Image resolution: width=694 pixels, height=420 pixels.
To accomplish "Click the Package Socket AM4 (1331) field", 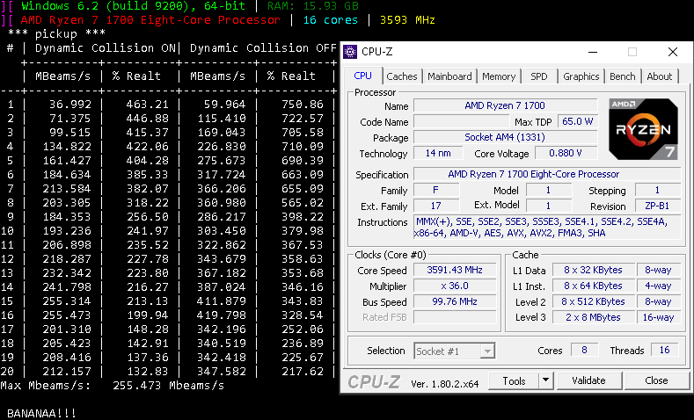I will [505, 137].
